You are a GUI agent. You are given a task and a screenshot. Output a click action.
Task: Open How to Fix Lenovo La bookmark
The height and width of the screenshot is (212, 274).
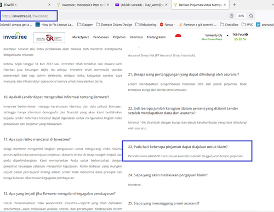[x=54, y=25]
